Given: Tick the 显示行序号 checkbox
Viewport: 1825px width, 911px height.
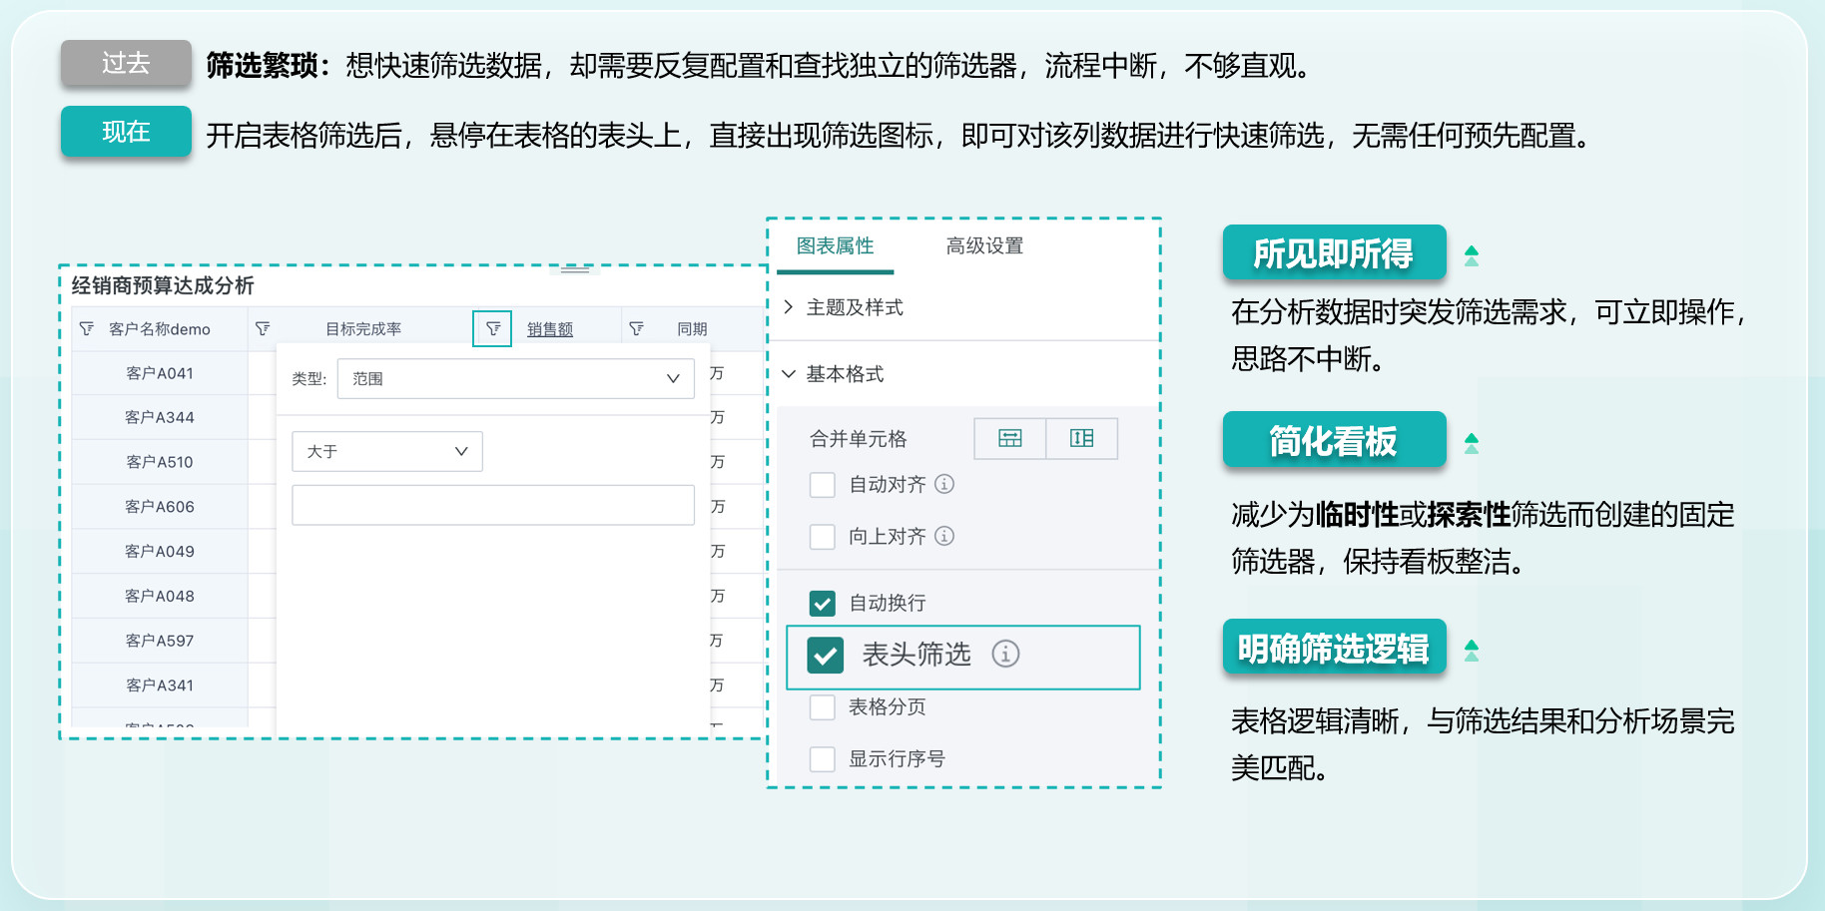Looking at the screenshot, I should coord(823,759).
